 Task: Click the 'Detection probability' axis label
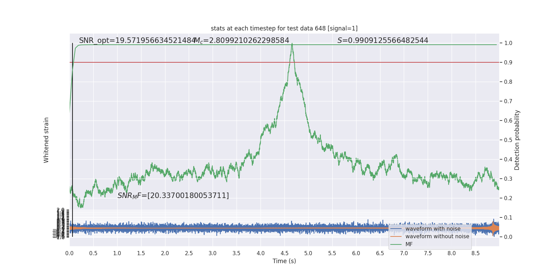[x=517, y=140]
